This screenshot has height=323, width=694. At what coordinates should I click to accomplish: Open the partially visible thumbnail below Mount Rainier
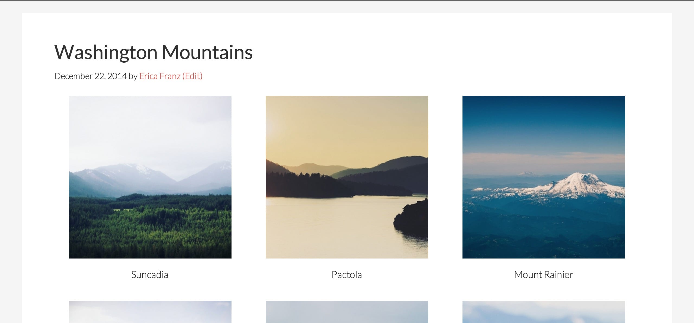click(x=544, y=312)
